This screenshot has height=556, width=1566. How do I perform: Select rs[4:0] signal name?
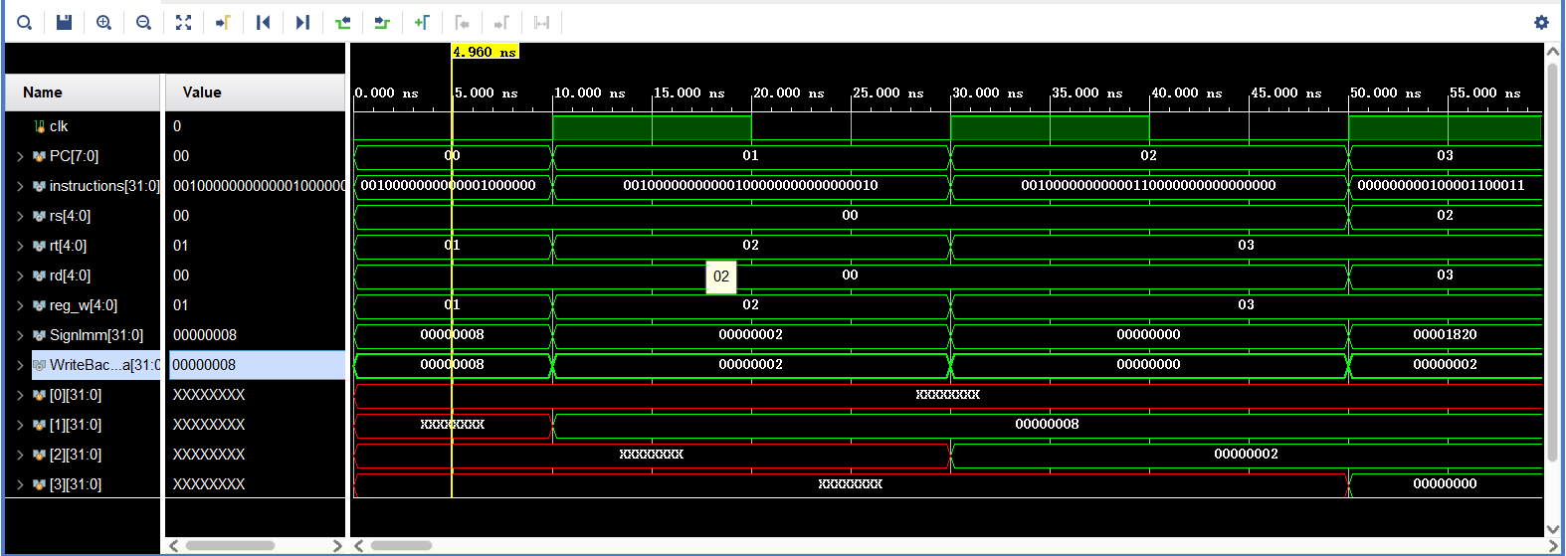[70, 216]
